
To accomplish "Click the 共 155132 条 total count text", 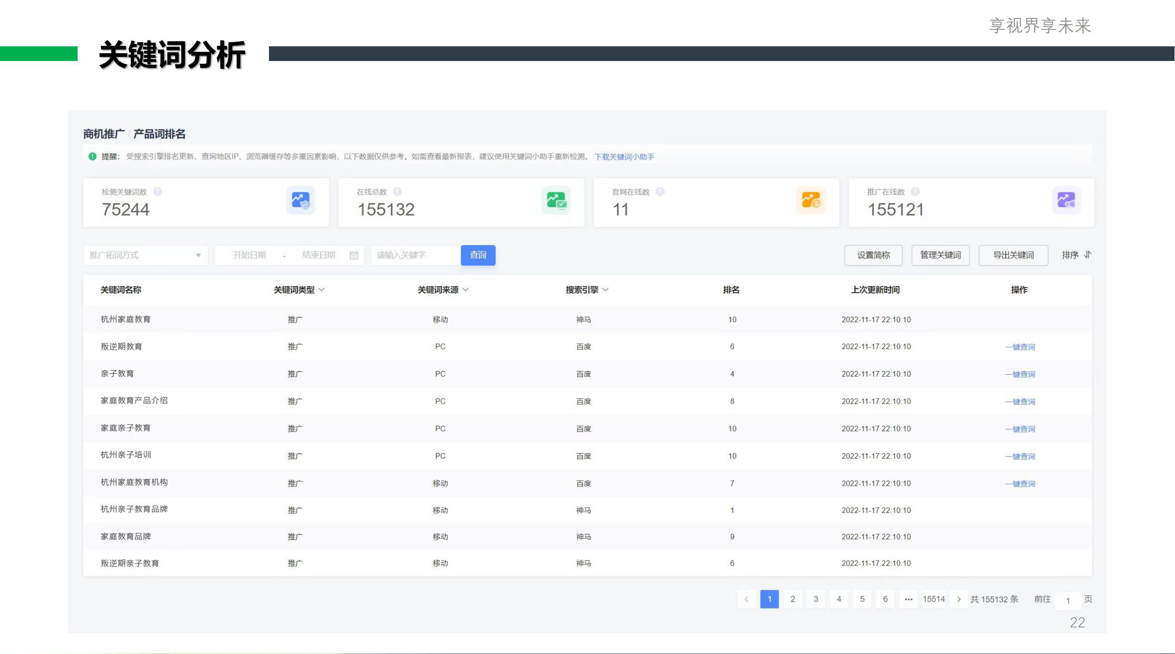I will [994, 599].
